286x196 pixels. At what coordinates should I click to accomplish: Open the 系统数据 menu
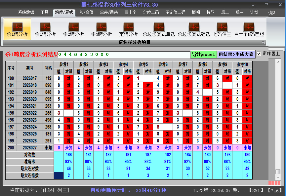point(26,13)
